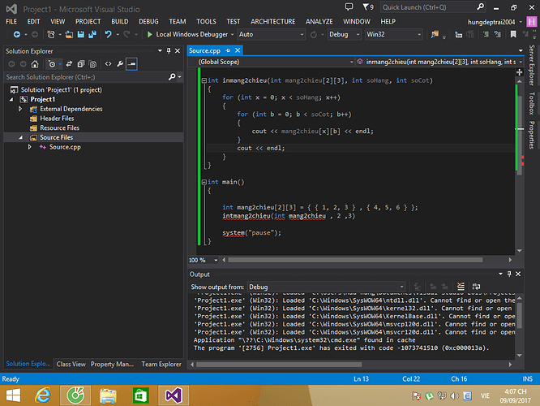
Task: Toggle Show All Files in Solution Explorer
Action: (x=93, y=63)
